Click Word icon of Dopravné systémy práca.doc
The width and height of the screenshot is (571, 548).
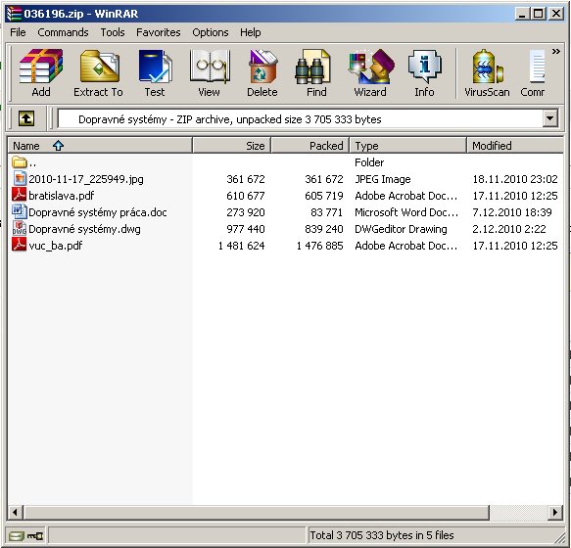coord(19,211)
